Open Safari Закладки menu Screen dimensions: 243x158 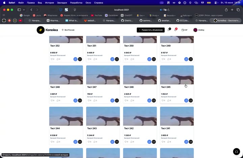pyautogui.click(x=62, y=3)
